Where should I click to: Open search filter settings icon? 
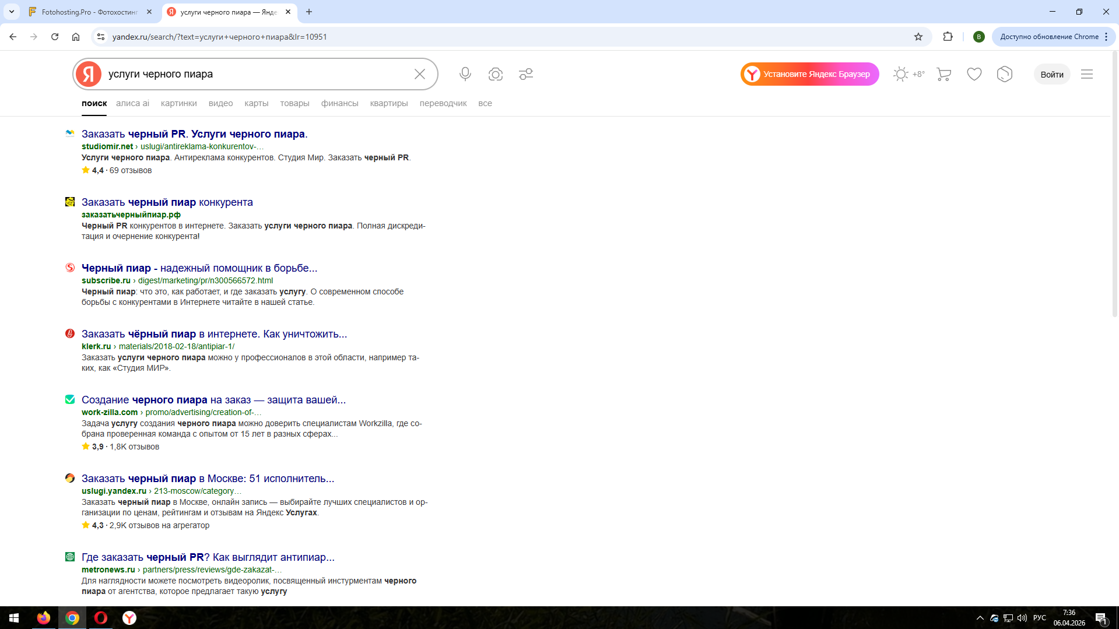click(526, 74)
